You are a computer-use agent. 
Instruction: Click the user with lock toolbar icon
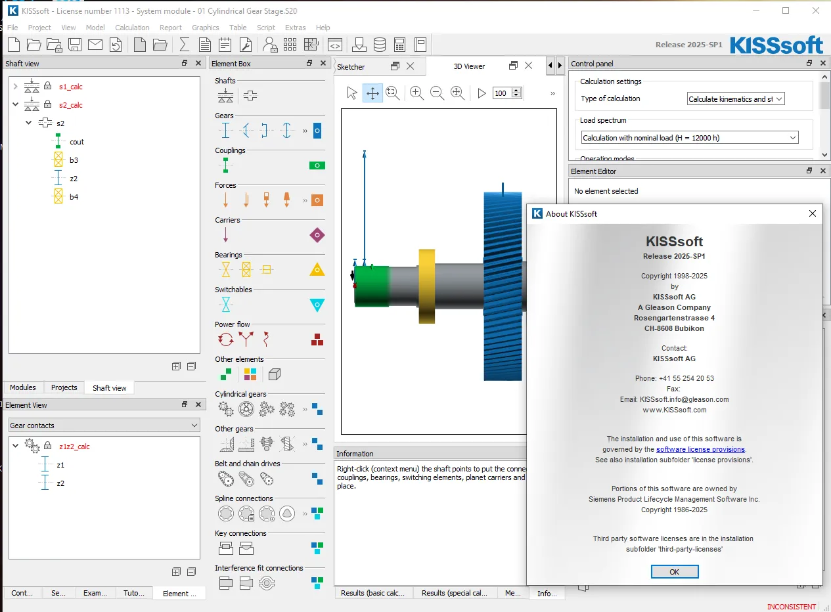tap(269, 45)
